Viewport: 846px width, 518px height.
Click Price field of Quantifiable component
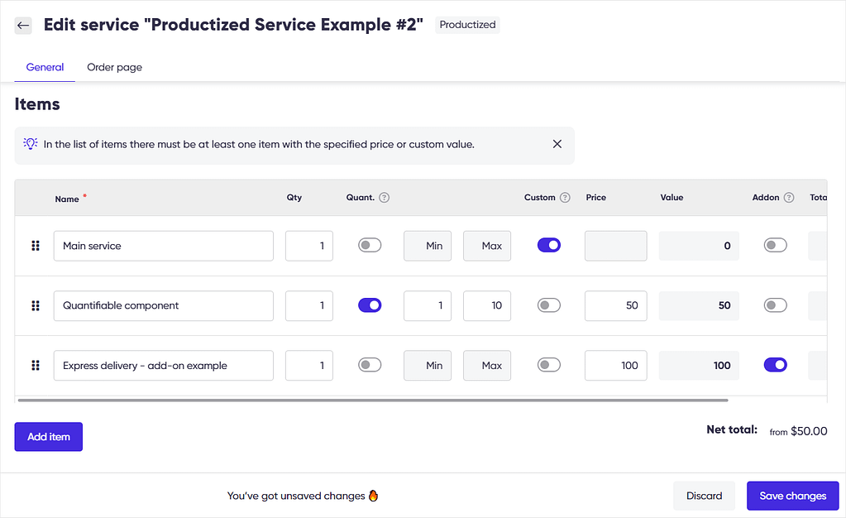(615, 305)
